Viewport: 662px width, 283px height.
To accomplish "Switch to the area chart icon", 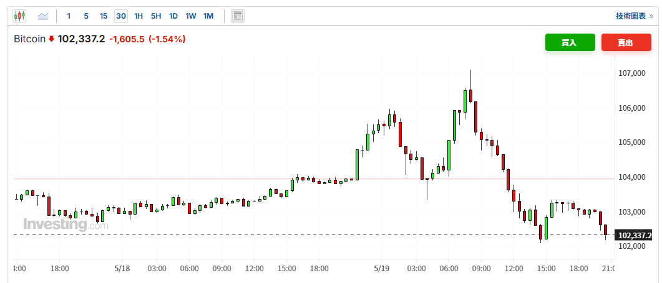I will pyautogui.click(x=43, y=16).
